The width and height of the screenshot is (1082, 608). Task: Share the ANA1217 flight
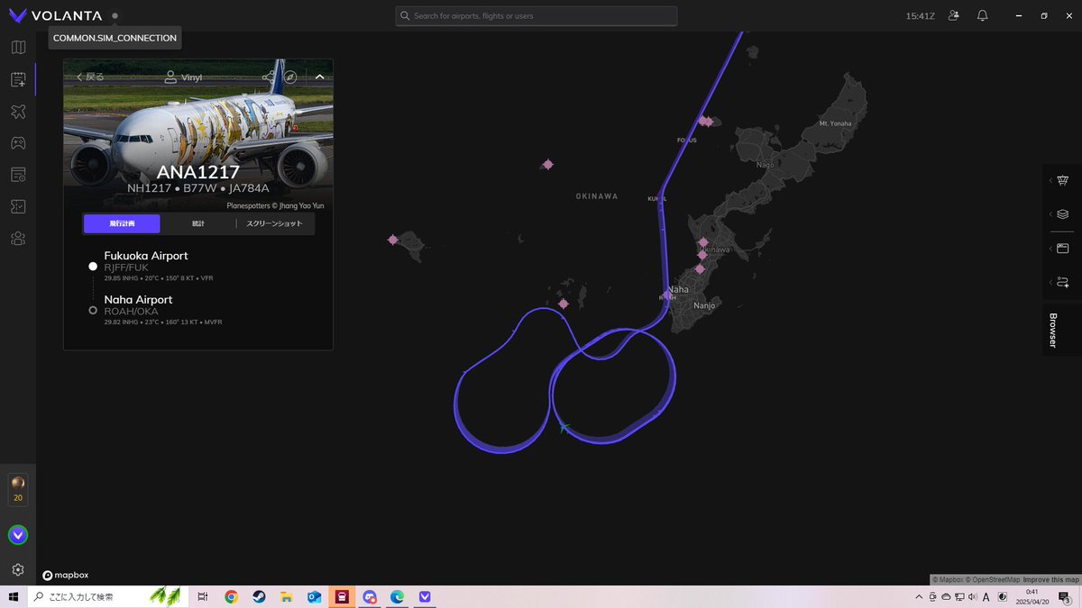269,77
